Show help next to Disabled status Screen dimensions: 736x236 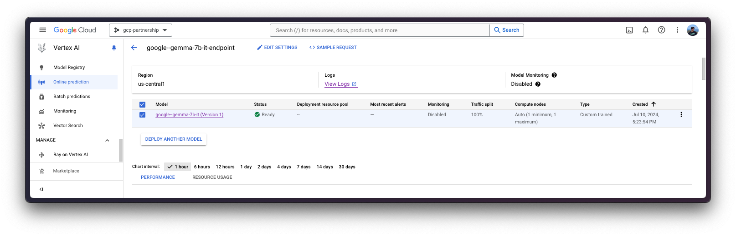point(538,84)
